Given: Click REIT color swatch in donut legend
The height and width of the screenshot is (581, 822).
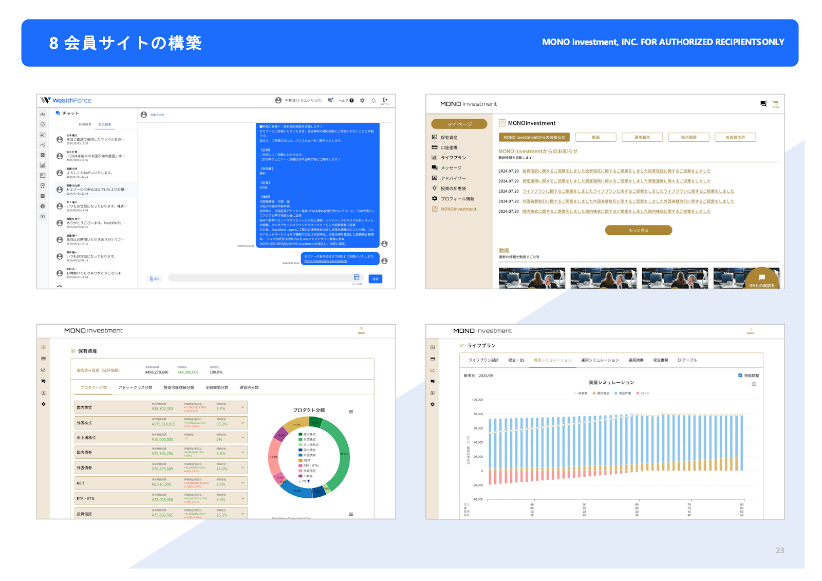Looking at the screenshot, I should click(x=300, y=460).
